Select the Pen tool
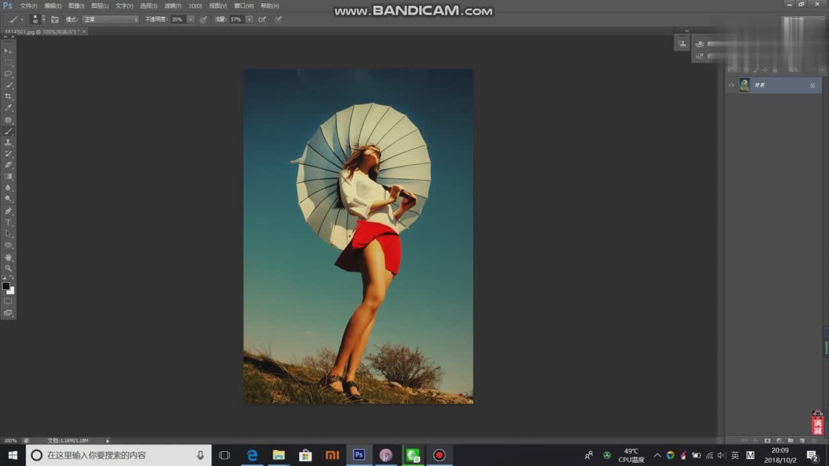This screenshot has height=466, width=829. coord(8,211)
